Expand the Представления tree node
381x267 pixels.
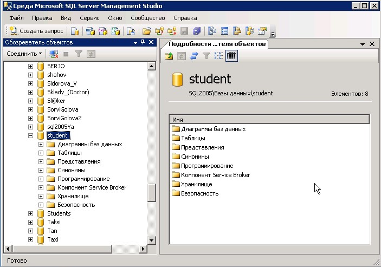(x=41, y=161)
